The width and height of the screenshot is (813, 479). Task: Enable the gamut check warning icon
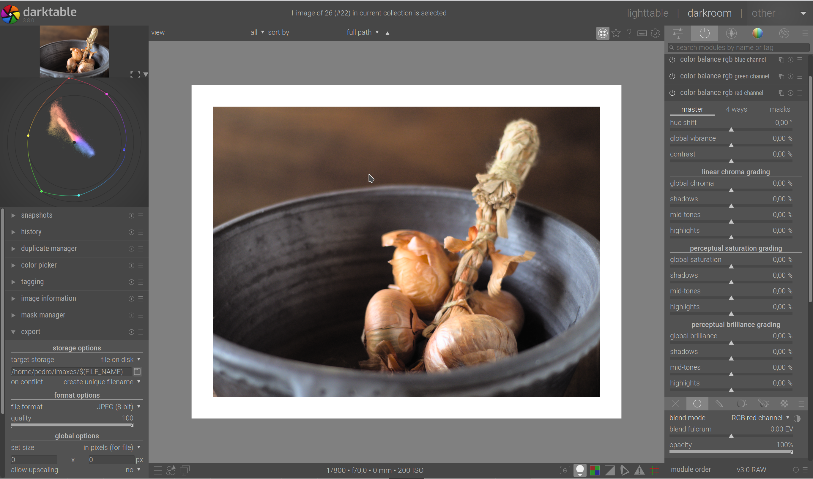(x=639, y=470)
